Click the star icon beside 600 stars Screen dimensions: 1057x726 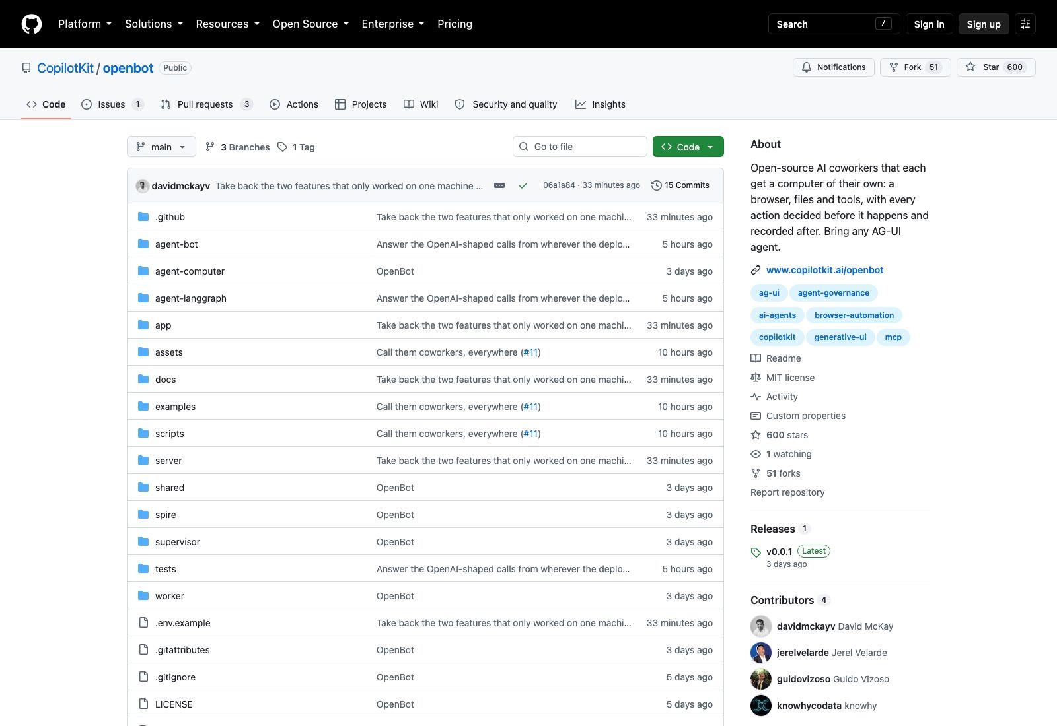[x=756, y=435]
